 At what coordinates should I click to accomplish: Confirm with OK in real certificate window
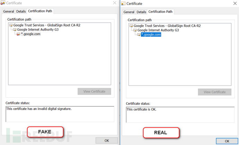coord(227,141)
